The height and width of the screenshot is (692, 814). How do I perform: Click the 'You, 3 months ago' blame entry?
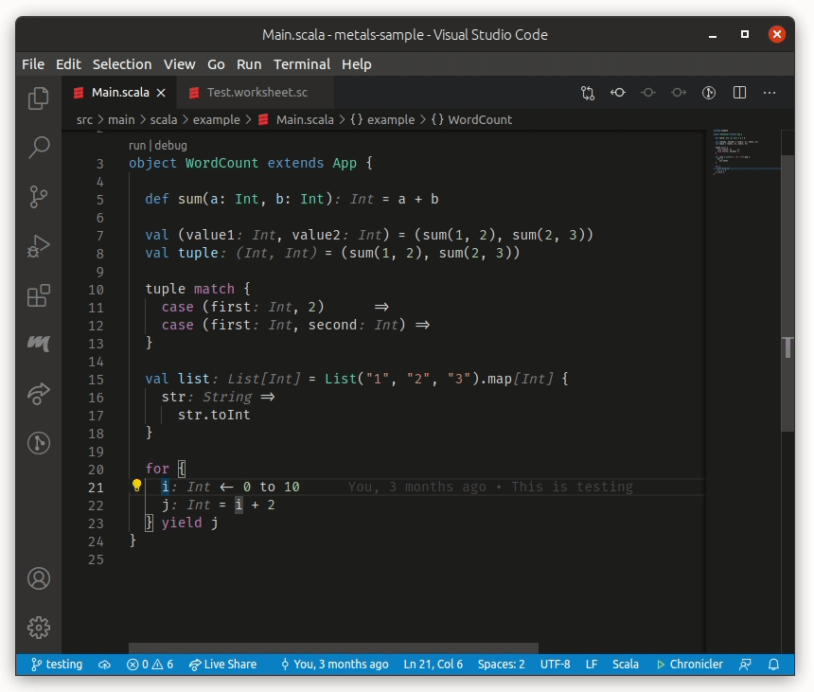click(x=334, y=665)
